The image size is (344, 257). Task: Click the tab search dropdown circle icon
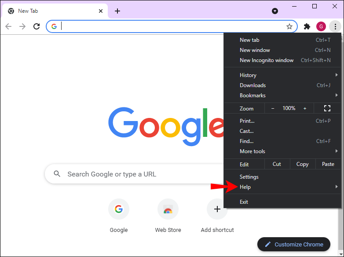click(x=275, y=11)
